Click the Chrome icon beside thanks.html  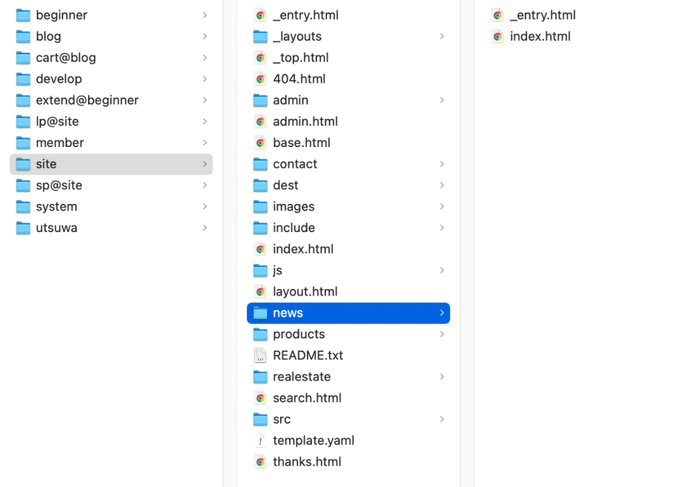[260, 462]
